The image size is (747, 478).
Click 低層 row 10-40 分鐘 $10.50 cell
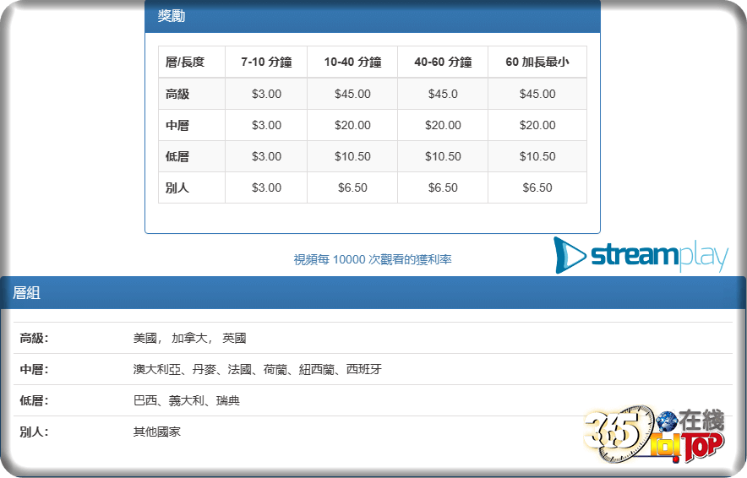tap(352, 156)
